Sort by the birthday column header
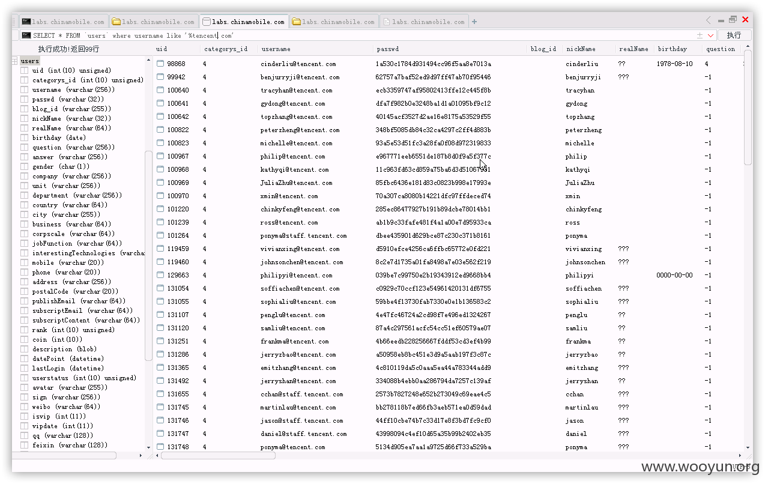This screenshot has width=765, height=484. click(x=677, y=49)
